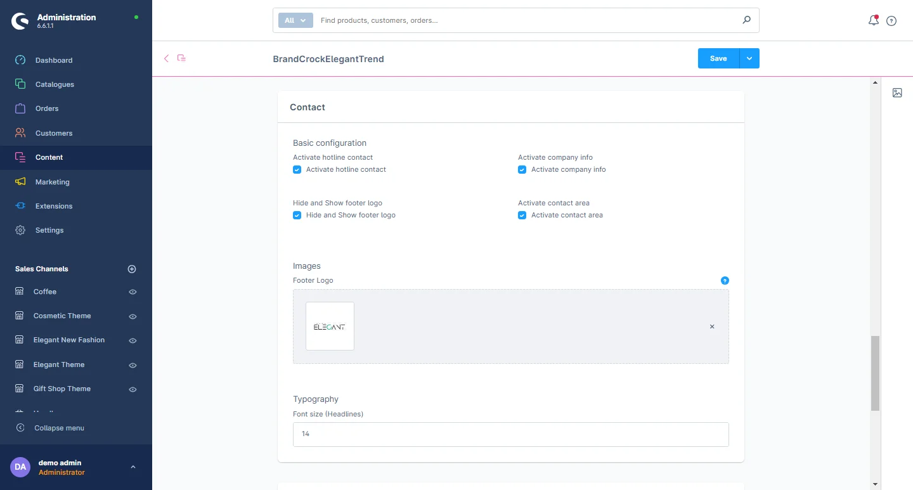Open the All search filter dropdown
The height and width of the screenshot is (490, 913).
point(295,20)
